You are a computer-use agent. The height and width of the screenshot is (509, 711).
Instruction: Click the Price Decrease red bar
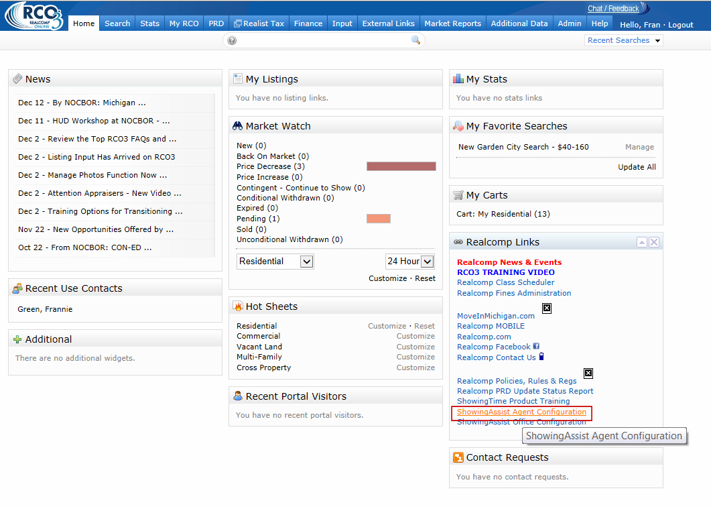[x=401, y=166]
